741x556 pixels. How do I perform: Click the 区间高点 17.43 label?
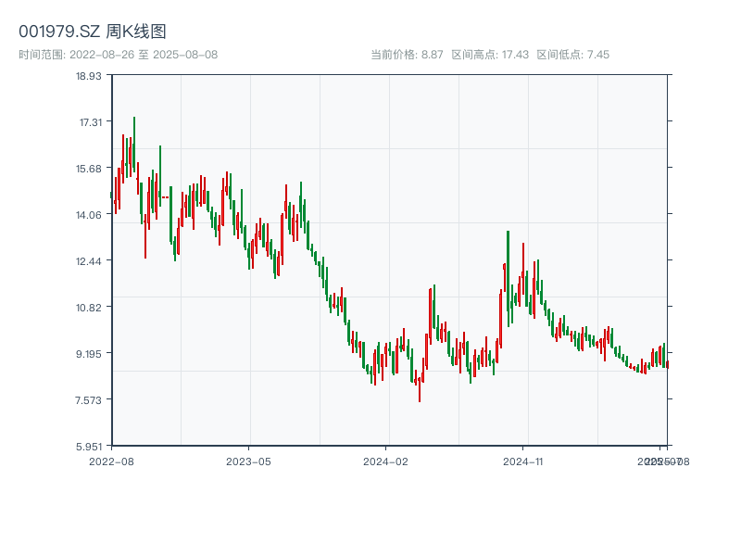[490, 55]
